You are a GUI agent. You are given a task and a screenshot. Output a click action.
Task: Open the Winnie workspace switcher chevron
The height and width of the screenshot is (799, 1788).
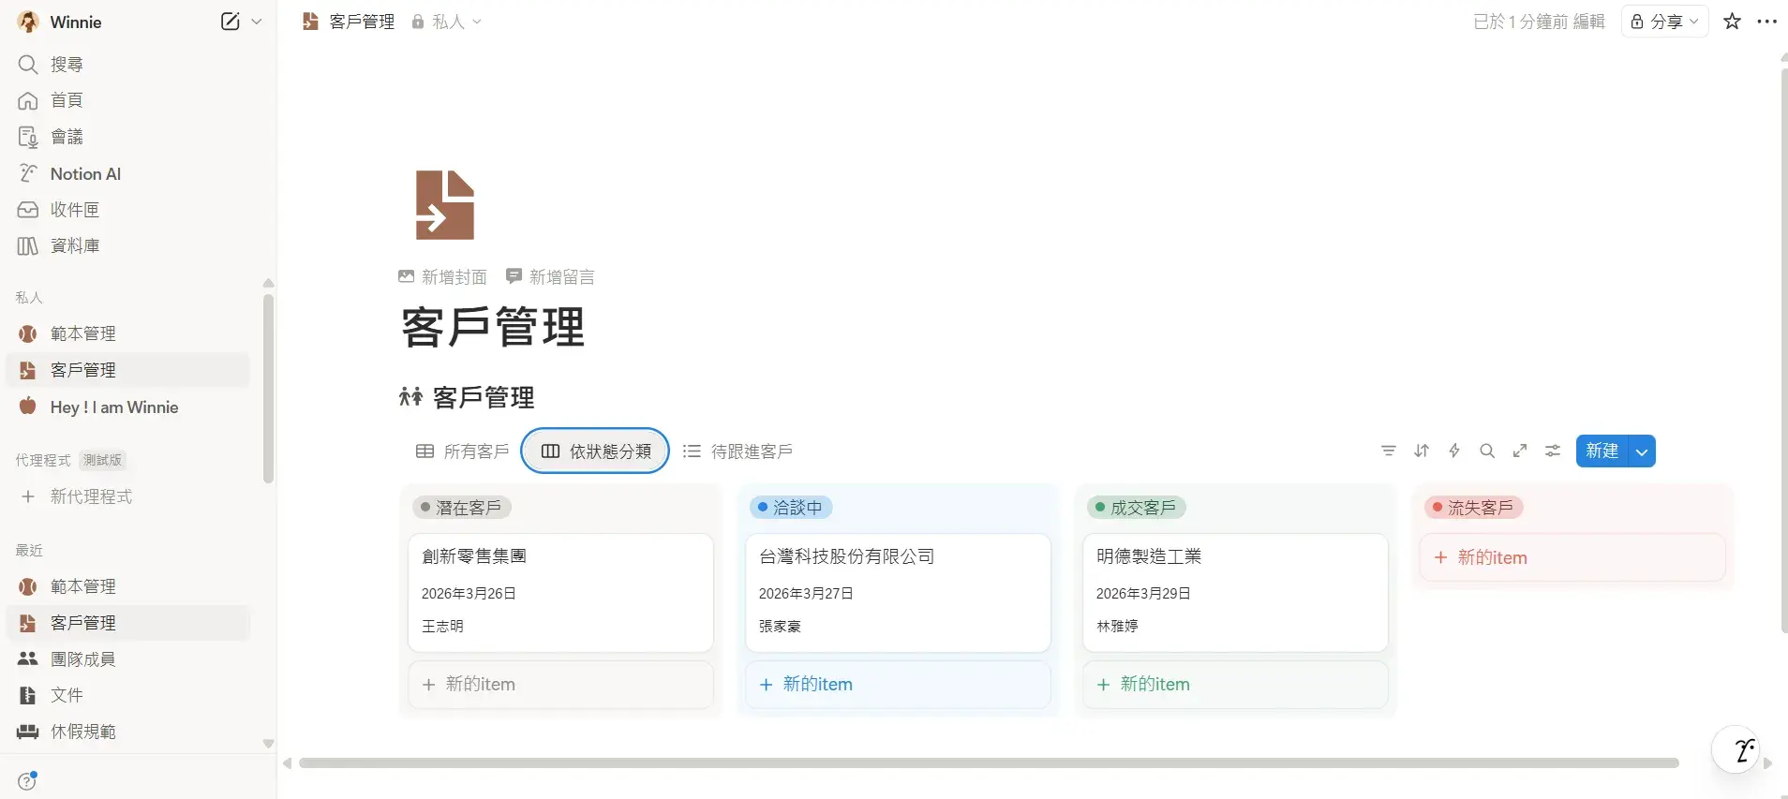tap(256, 22)
